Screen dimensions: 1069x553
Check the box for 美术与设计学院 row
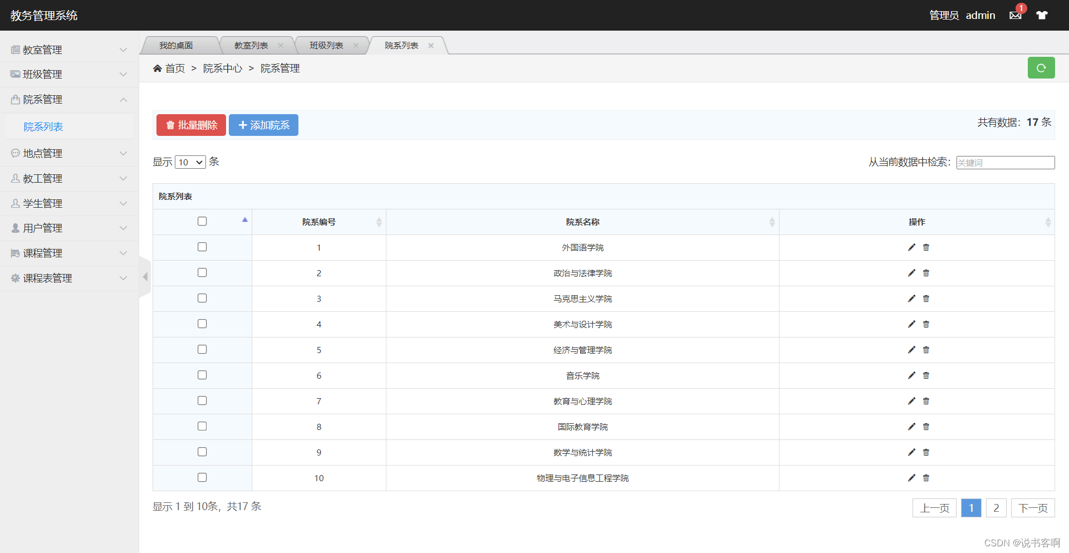(x=202, y=324)
